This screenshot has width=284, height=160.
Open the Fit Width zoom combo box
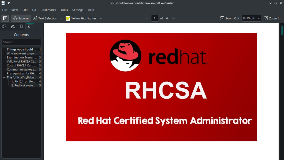click(251, 18)
